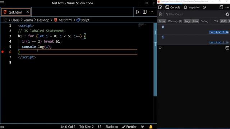Click script symbol cube icon in breadcrumb
The width and height of the screenshot is (230, 129).
(x=78, y=20)
